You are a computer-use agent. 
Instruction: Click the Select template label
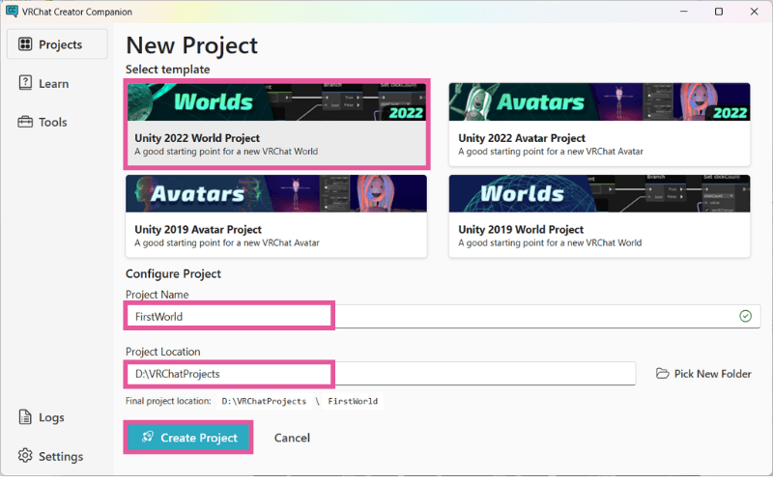coord(167,70)
